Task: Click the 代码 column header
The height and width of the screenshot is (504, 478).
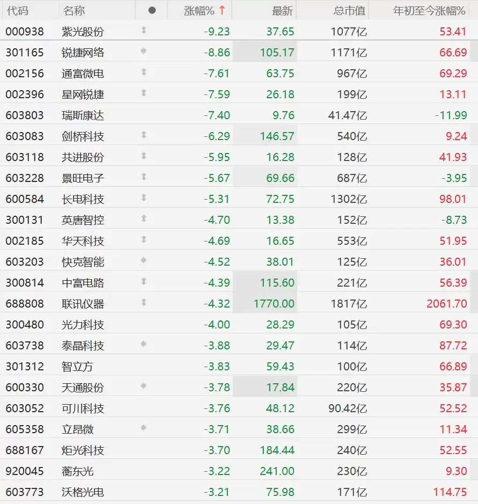Action: click(x=17, y=11)
